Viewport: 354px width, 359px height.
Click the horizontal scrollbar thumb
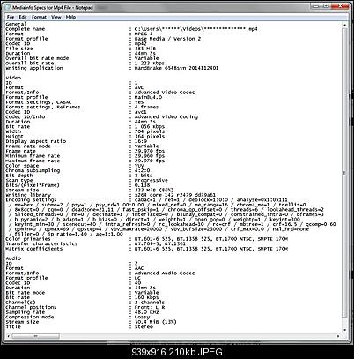[35, 336]
